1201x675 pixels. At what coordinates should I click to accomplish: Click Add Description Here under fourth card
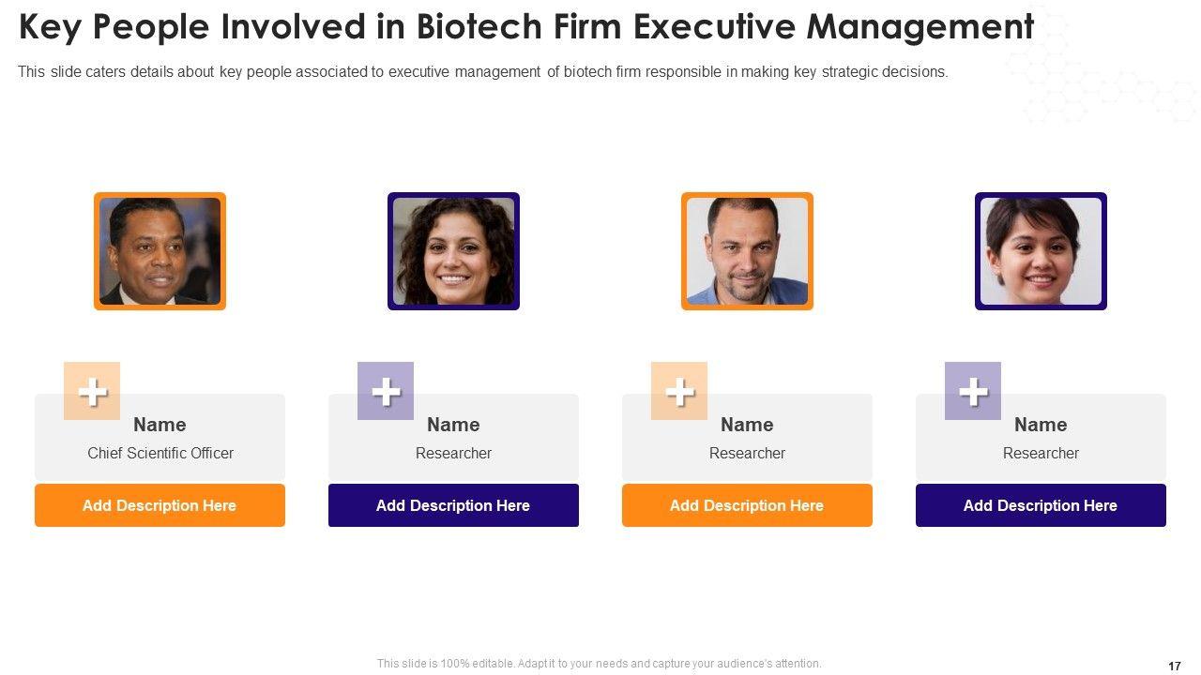click(x=1041, y=505)
